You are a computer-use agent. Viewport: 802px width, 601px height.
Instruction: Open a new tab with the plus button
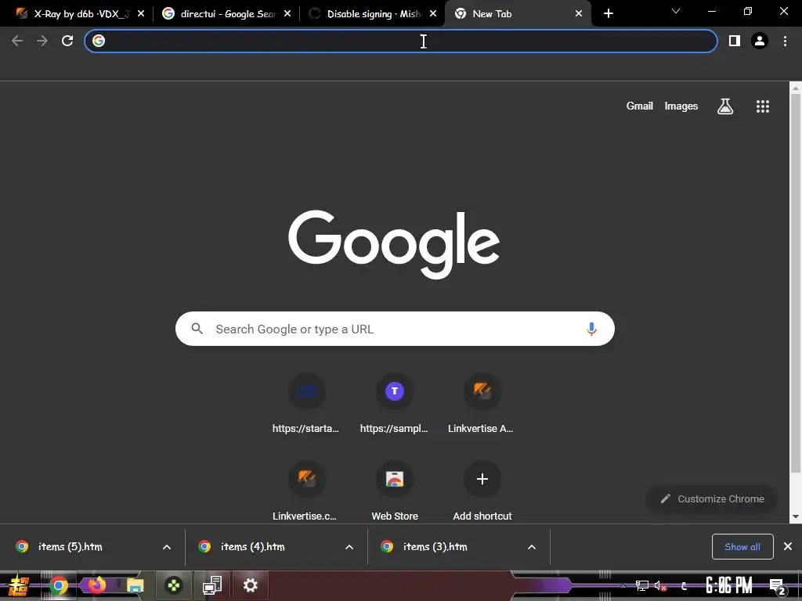[608, 14]
